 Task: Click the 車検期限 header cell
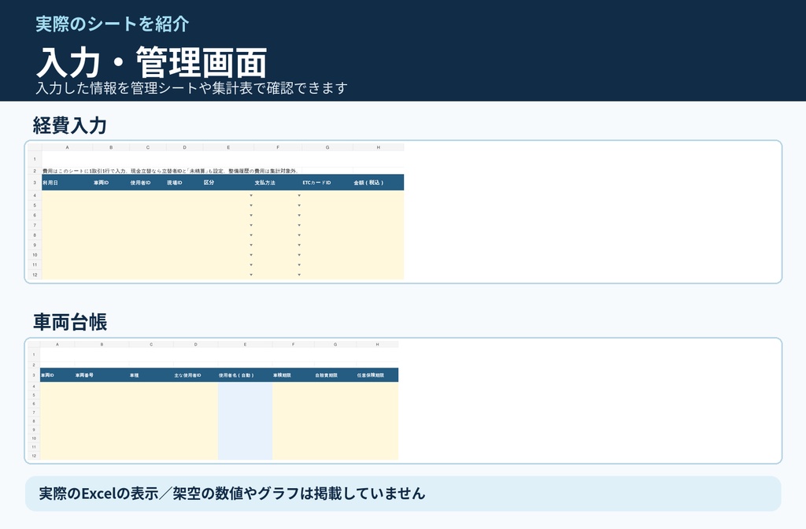coord(293,375)
